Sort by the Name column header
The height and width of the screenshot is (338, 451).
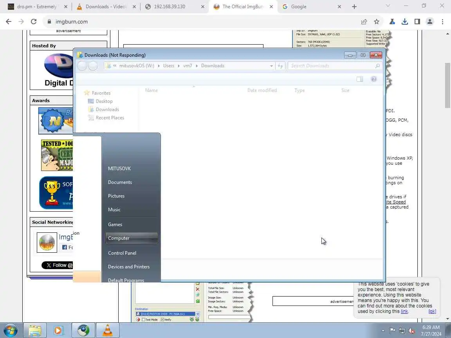[152, 90]
